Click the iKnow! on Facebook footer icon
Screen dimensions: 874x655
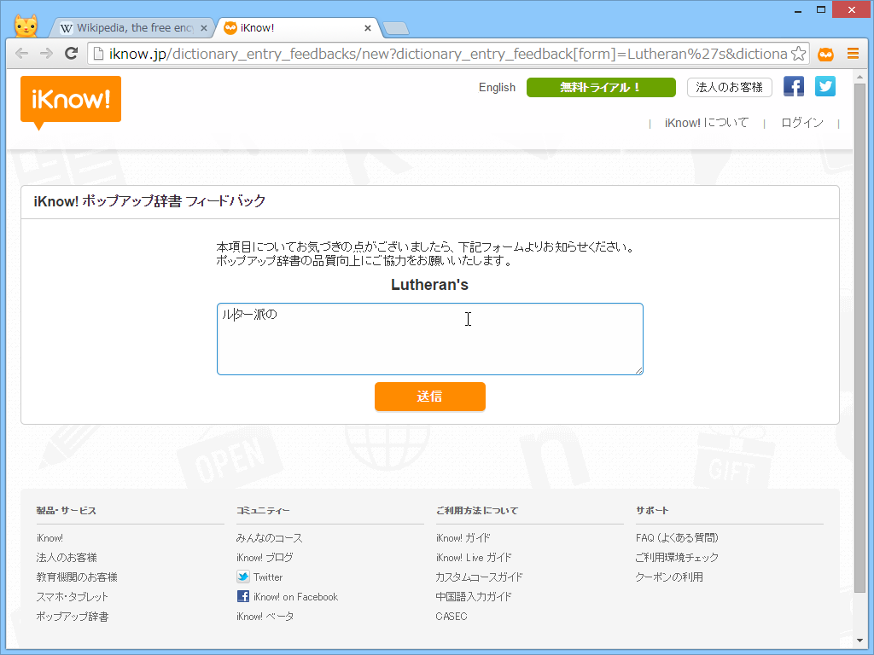pyautogui.click(x=242, y=596)
